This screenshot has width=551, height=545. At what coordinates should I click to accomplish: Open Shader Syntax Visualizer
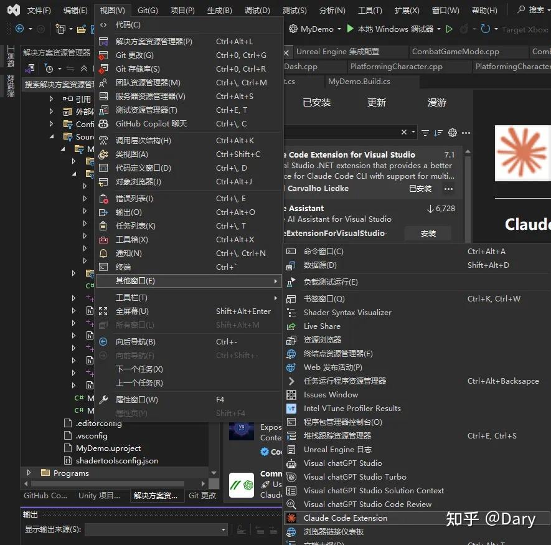417,313
